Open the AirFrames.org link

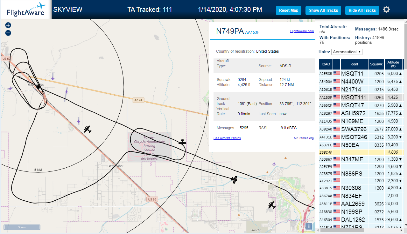pos(304,138)
